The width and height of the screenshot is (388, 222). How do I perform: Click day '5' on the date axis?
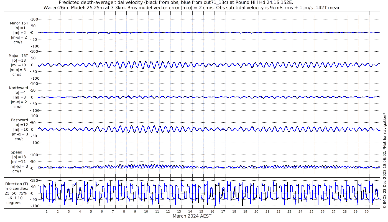pyautogui.click(x=91, y=211)
